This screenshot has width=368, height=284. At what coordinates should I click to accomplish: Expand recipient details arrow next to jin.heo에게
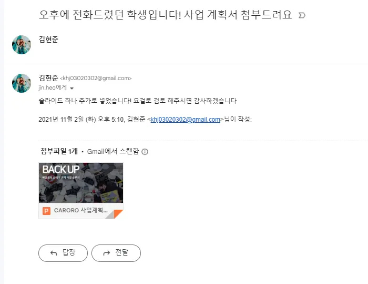[72, 89]
